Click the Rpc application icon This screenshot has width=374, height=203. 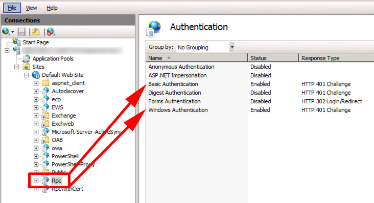coord(45,181)
